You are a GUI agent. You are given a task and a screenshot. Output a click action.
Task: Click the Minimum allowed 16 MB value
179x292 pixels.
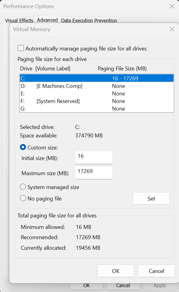84,227
